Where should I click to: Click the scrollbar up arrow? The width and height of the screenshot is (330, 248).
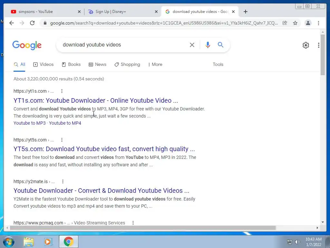[x=323, y=32]
